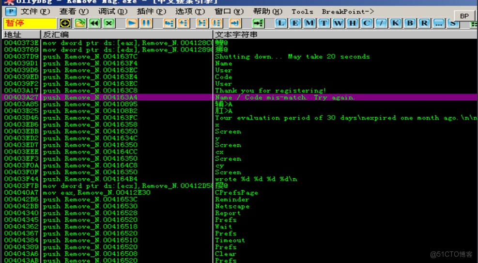
Task: Click the yellow circle-plus toolbar icon
Action: (65, 23)
